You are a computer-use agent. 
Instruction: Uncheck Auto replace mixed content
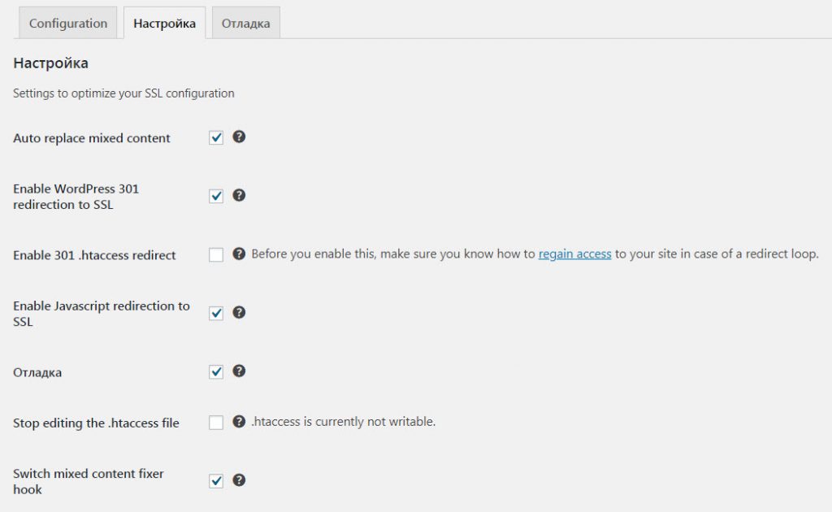click(x=216, y=137)
